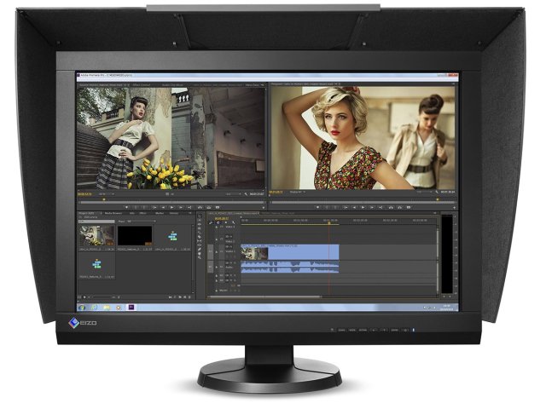This screenshot has height=409, width=546.
Task: Add a marker to the timeline
Action: click(x=226, y=222)
